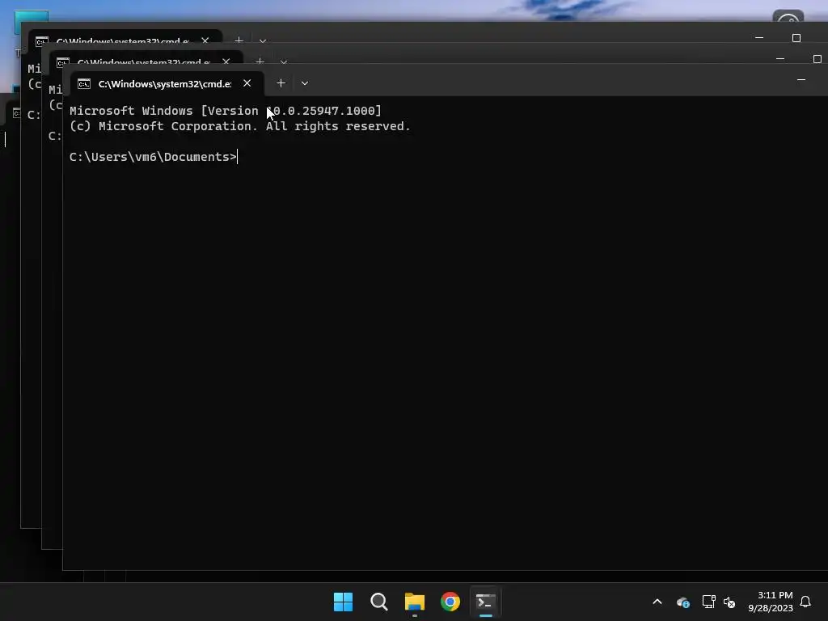Launch Google Chrome from the taskbar
This screenshot has width=828, height=621.
click(450, 602)
